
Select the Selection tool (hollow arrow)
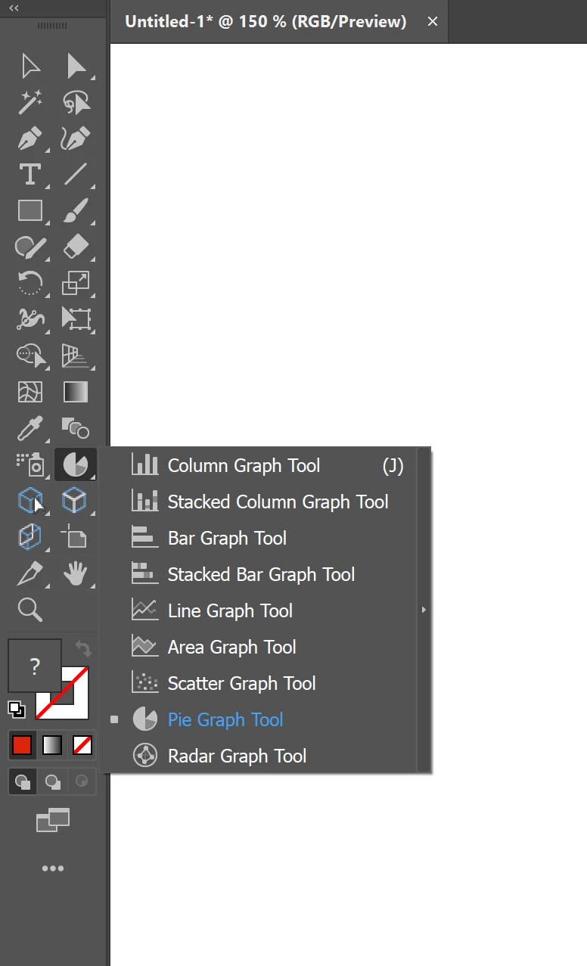click(30, 66)
